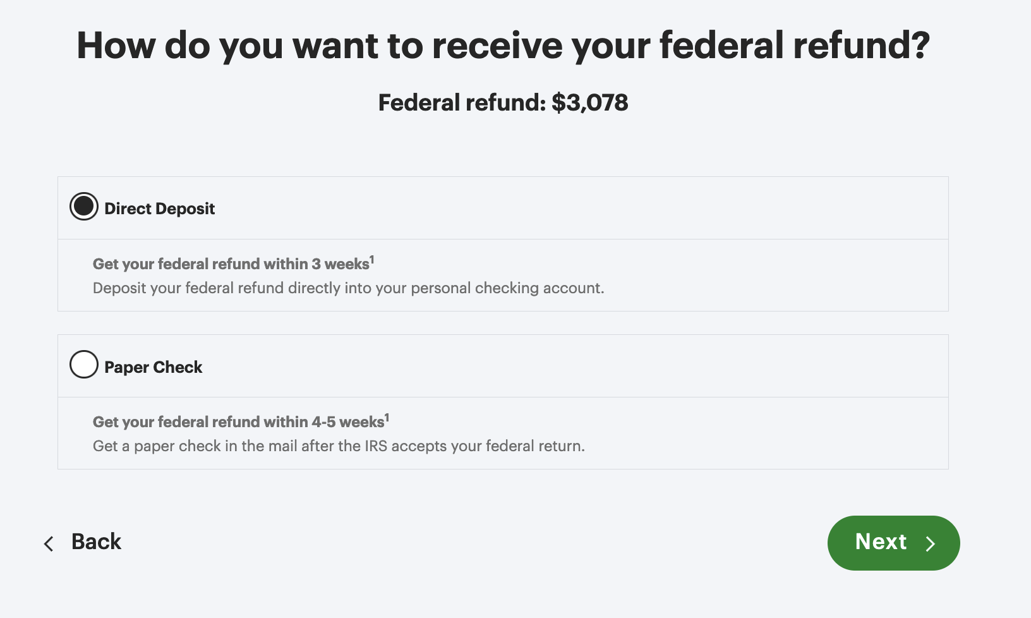Click the "Paper Check" option label
This screenshot has height=618, width=1031.
coord(153,367)
